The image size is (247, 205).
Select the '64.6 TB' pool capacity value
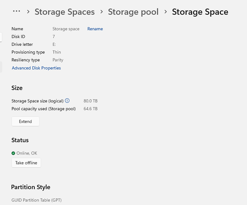coord(91,109)
